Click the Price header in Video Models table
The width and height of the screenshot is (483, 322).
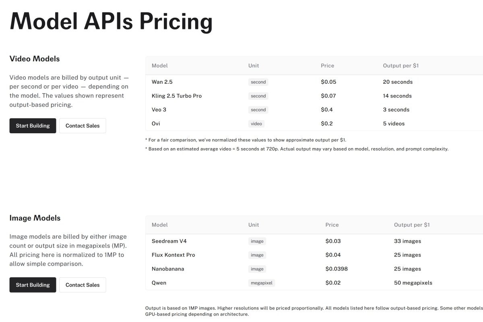pyautogui.click(x=327, y=66)
